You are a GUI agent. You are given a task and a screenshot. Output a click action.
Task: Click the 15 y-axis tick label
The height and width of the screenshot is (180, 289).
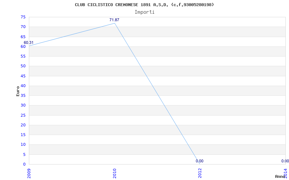[23, 135]
